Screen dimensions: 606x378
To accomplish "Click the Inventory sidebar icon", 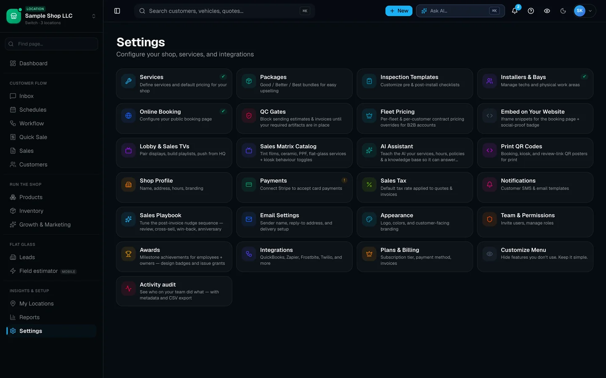I will 13,211.
